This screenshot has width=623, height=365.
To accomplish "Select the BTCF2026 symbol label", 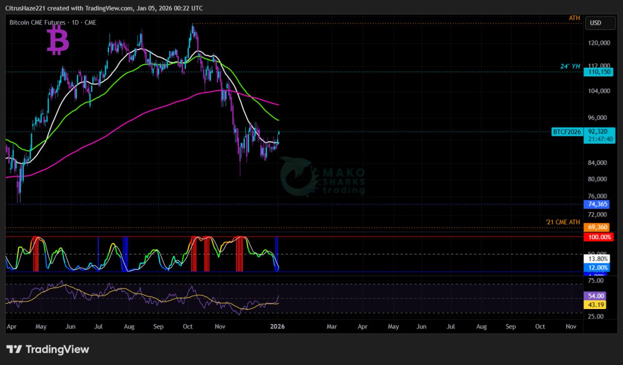I will (x=567, y=131).
